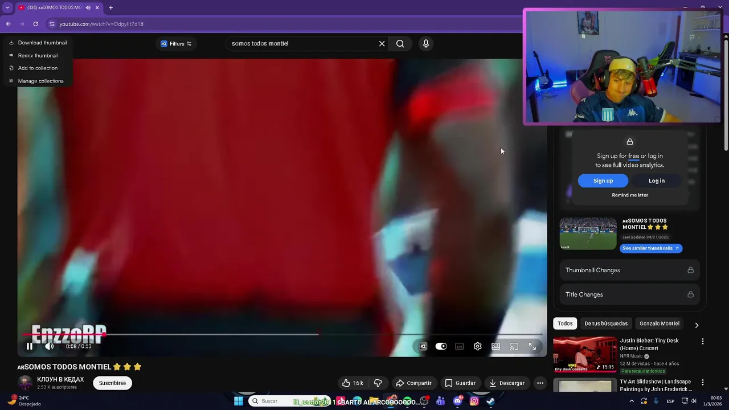Select the Todos filter chip
This screenshot has width=729, height=410.
(565, 323)
